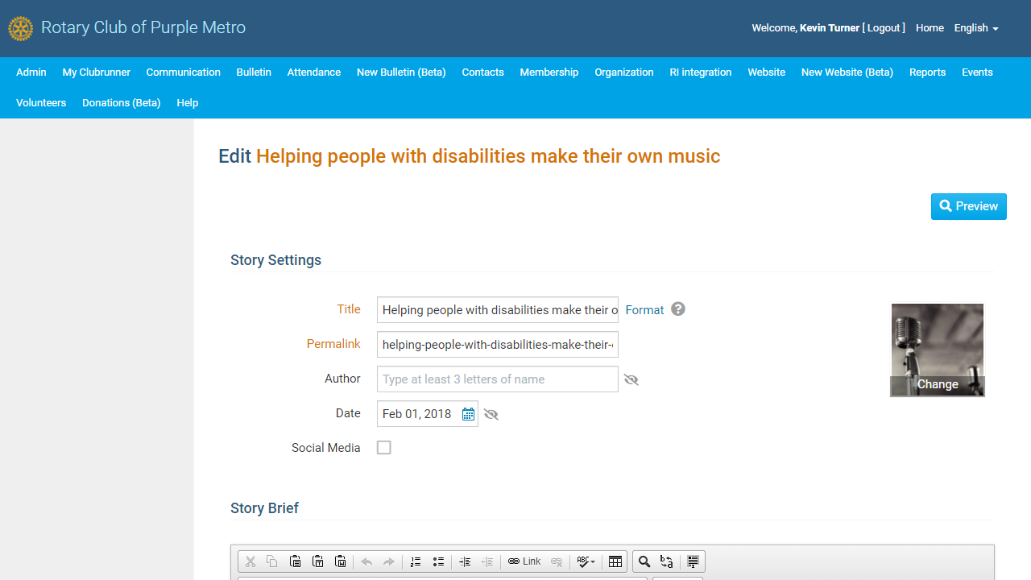1031x580 pixels.
Task: Check the Social Media checkbox
Action: point(384,448)
